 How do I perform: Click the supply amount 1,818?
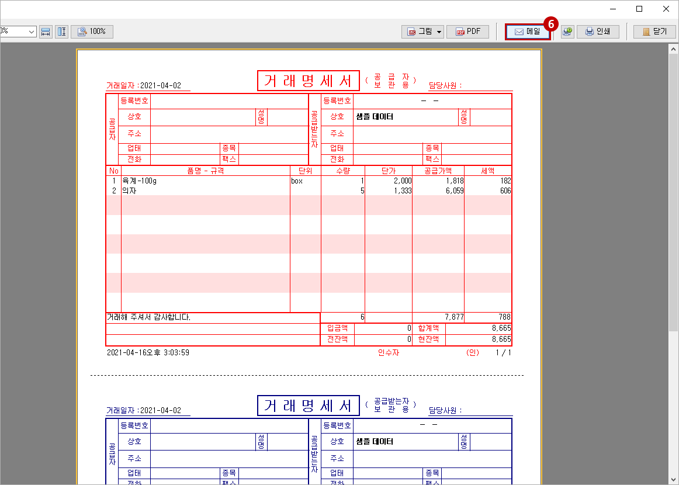pos(455,181)
